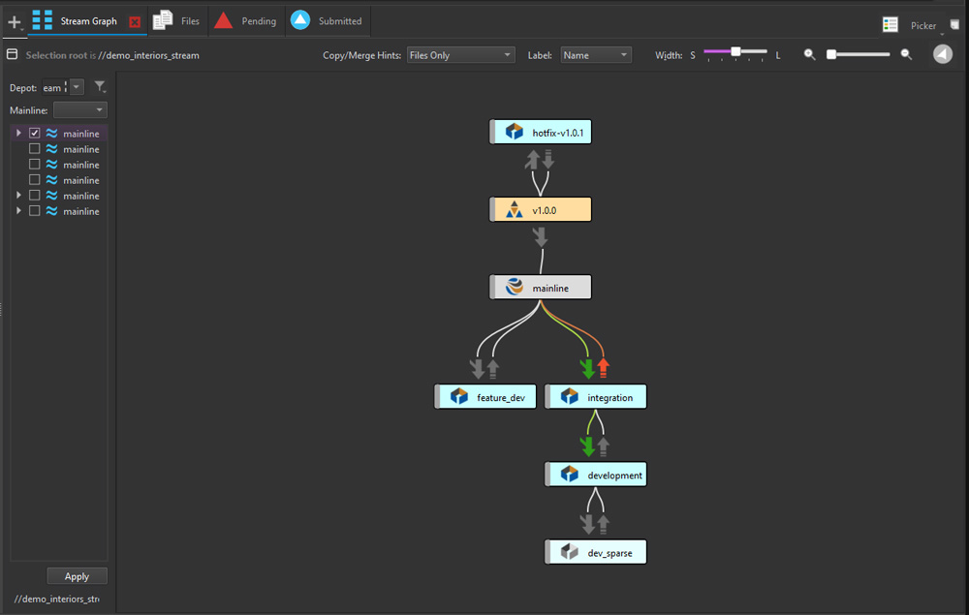Open the depot filter funnel icon
Image resolution: width=969 pixels, height=615 pixels.
click(100, 86)
